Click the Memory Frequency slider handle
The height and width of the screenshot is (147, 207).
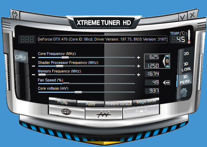tap(42, 75)
